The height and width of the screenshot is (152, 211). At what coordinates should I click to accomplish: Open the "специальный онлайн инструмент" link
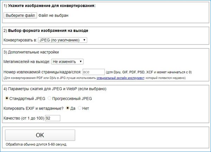pos(120,78)
